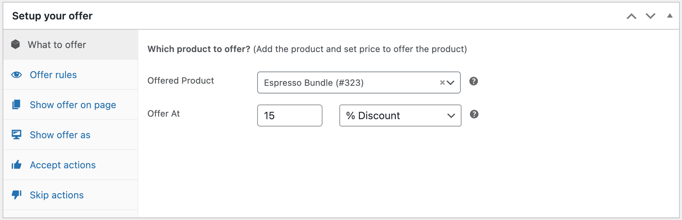Clear the selected Espresso Bundle product

[442, 82]
